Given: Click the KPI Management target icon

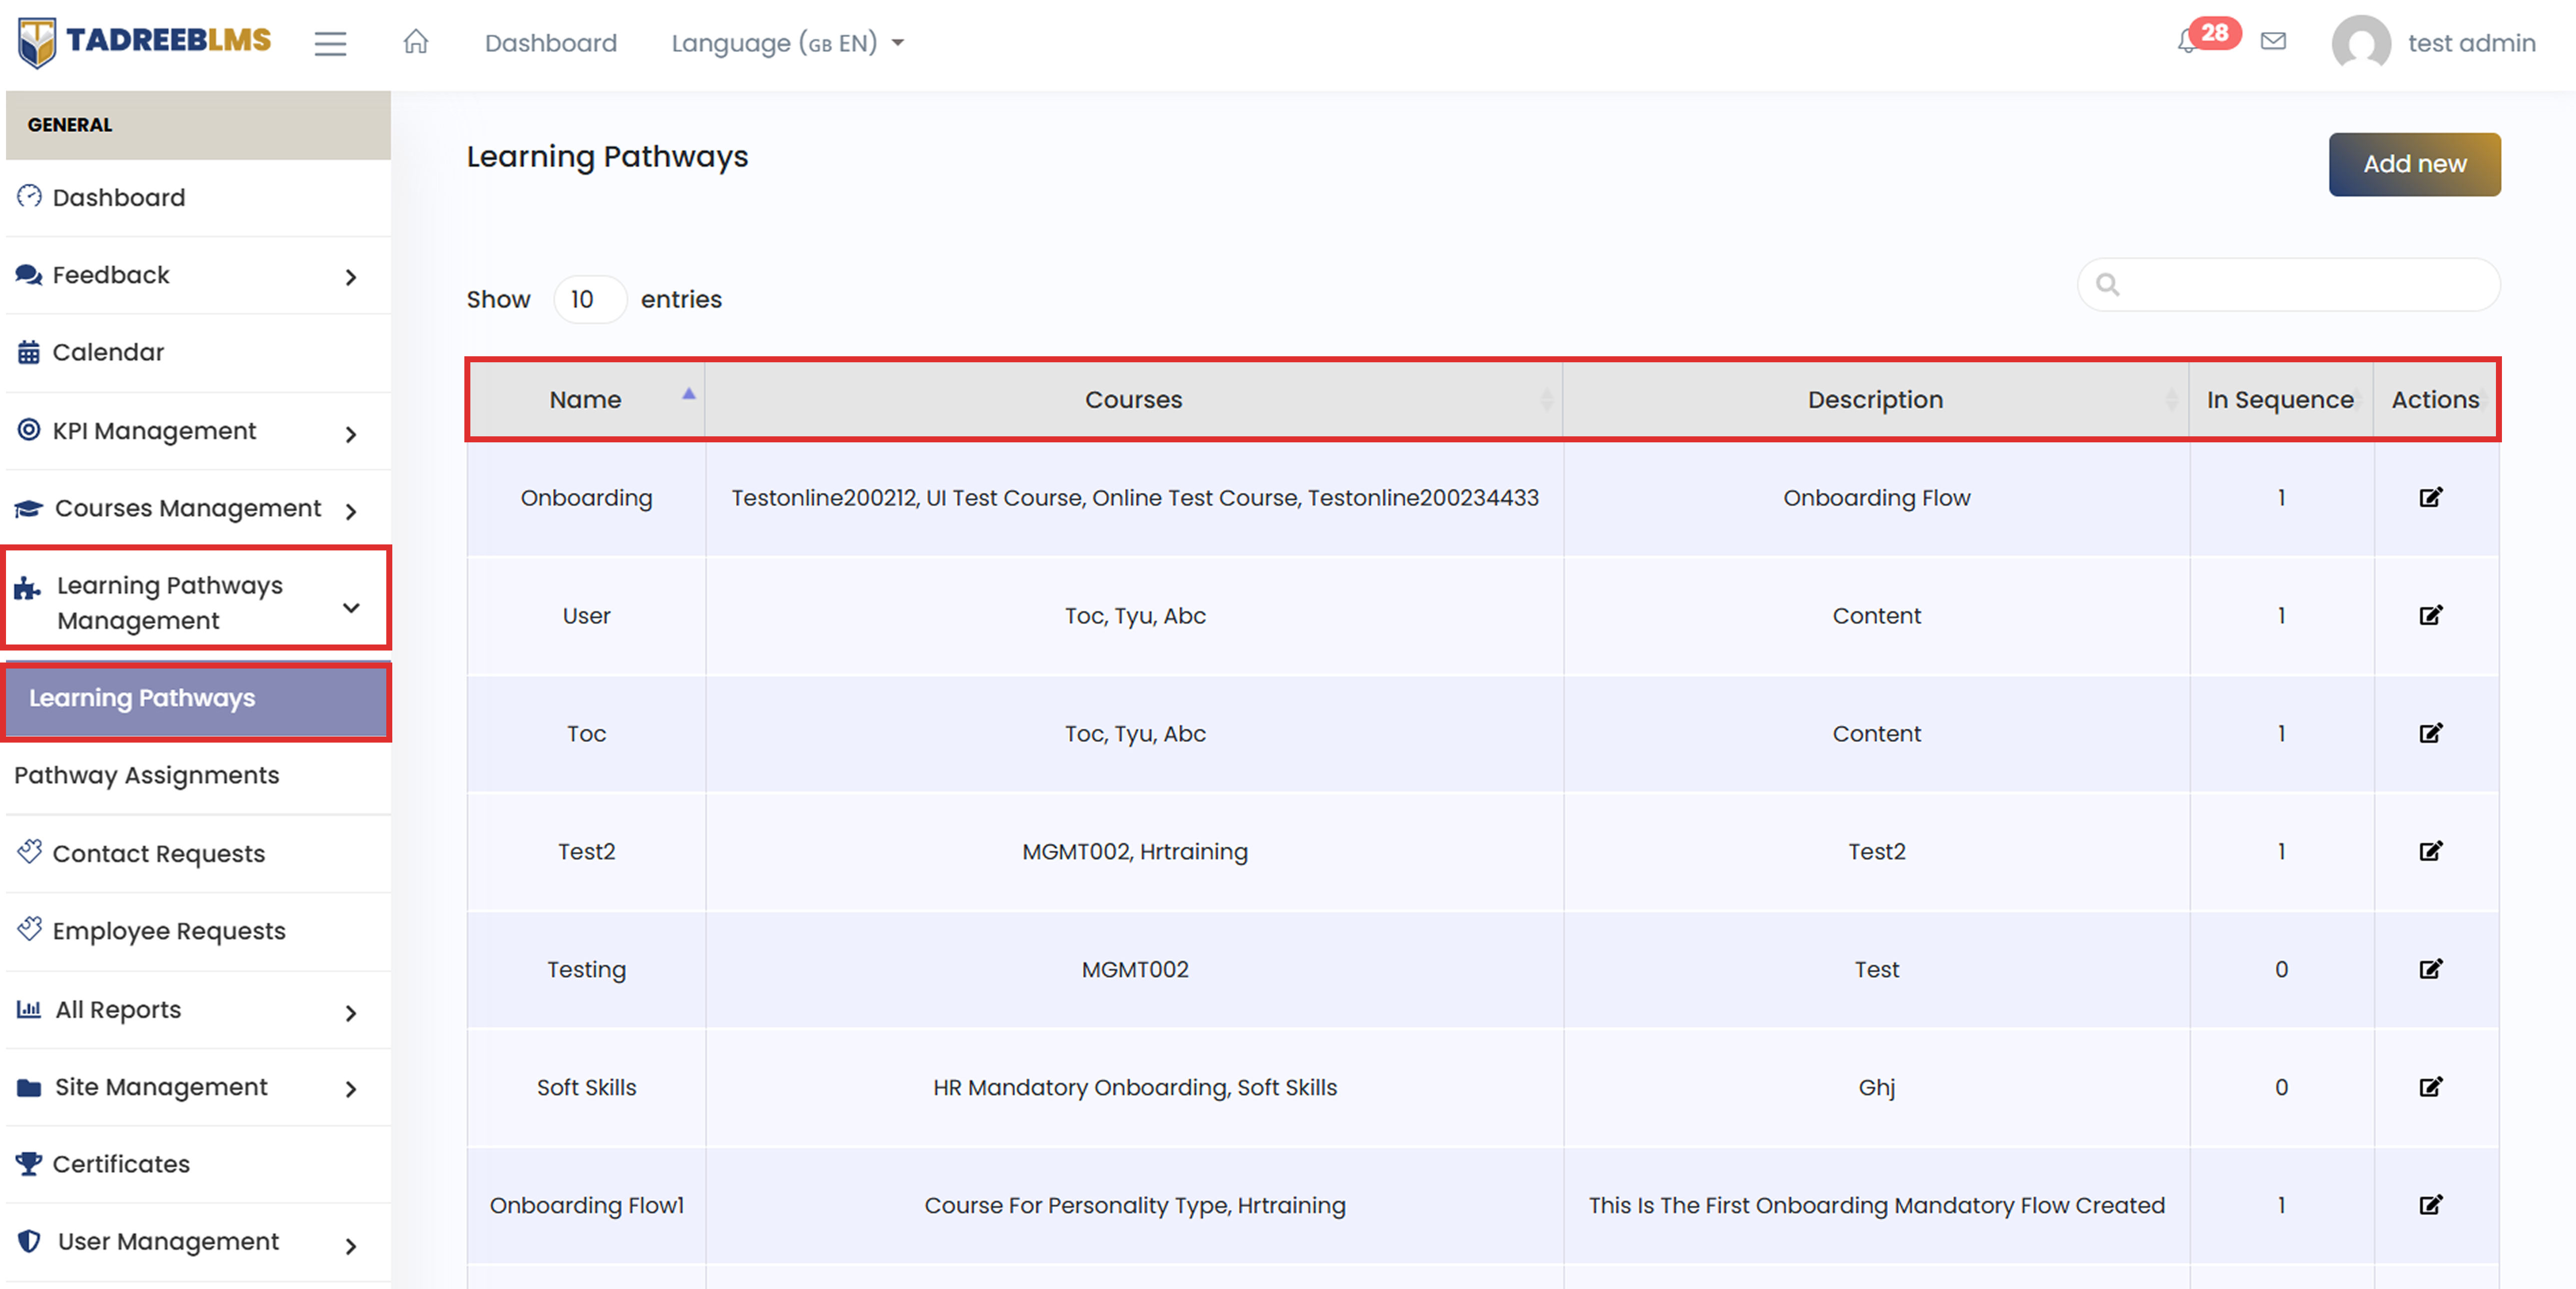Looking at the screenshot, I should click(x=29, y=430).
